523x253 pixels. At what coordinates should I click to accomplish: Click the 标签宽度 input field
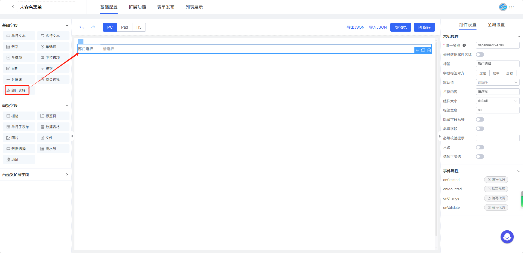point(497,110)
